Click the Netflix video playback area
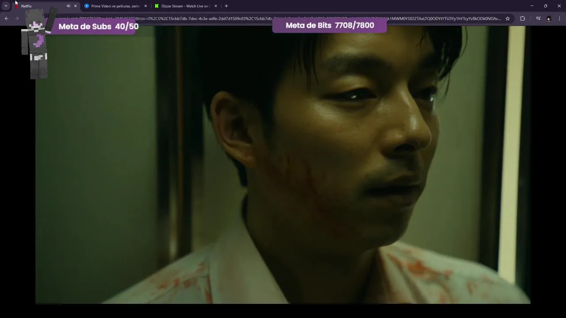This screenshot has width=566, height=318. [283, 165]
